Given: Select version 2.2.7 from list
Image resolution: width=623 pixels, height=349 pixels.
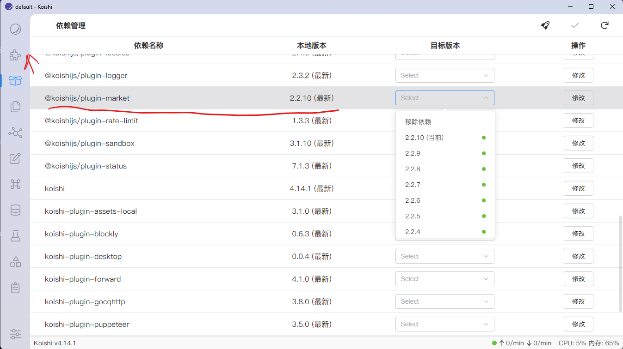Looking at the screenshot, I should tap(445, 185).
